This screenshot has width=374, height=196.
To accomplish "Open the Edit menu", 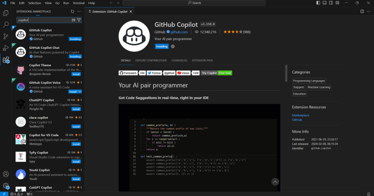I will pyautogui.click(x=22, y=3).
